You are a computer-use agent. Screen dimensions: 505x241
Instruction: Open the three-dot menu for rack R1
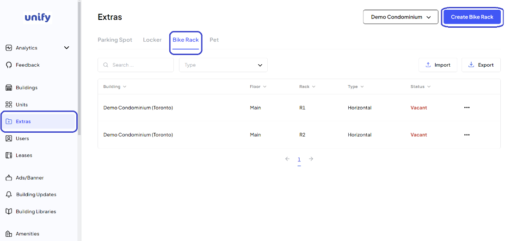pyautogui.click(x=467, y=108)
